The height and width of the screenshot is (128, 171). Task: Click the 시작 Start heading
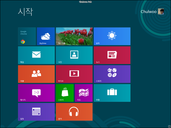coord(25,12)
